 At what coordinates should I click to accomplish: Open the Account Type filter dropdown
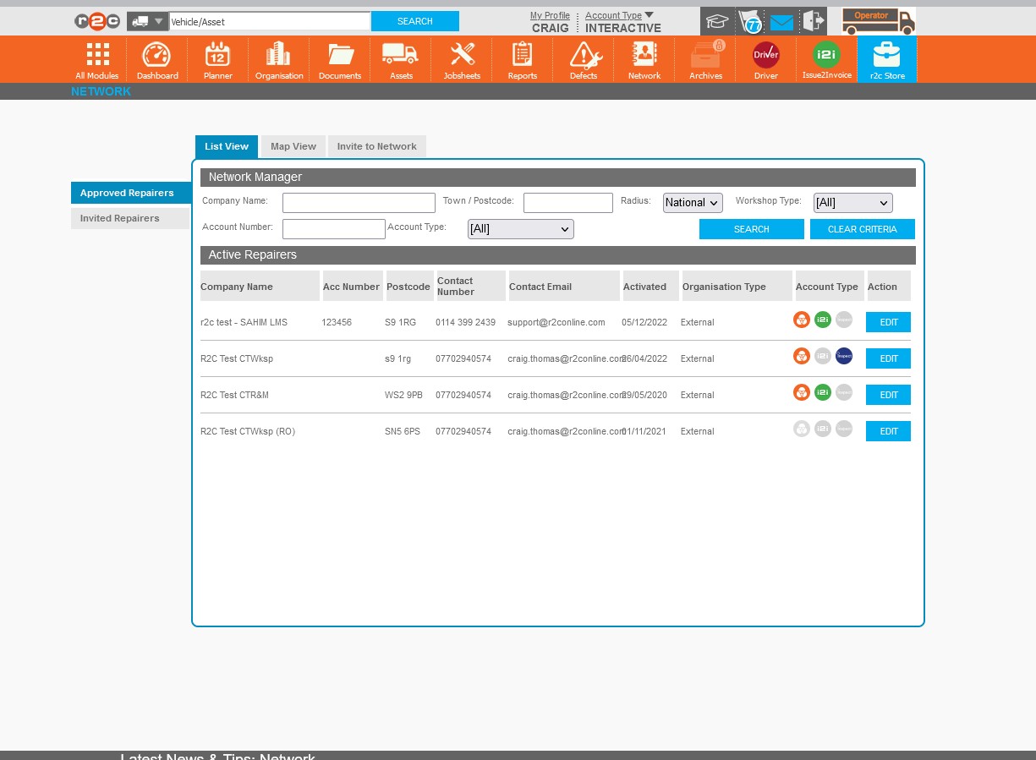tap(520, 229)
